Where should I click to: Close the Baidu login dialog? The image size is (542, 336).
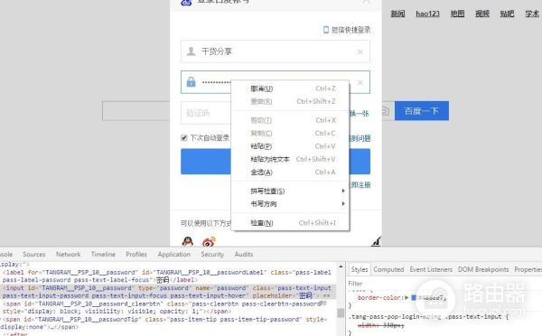pyautogui.click(x=366, y=2)
